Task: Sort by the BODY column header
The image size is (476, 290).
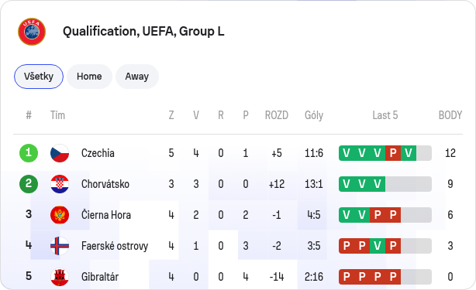Action: (x=450, y=115)
